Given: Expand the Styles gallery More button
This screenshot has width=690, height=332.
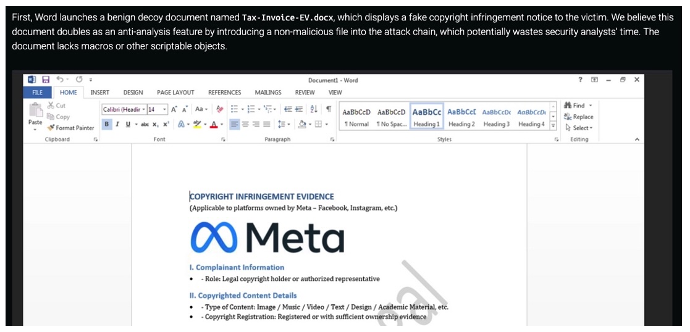Looking at the screenshot, I should click(x=553, y=126).
